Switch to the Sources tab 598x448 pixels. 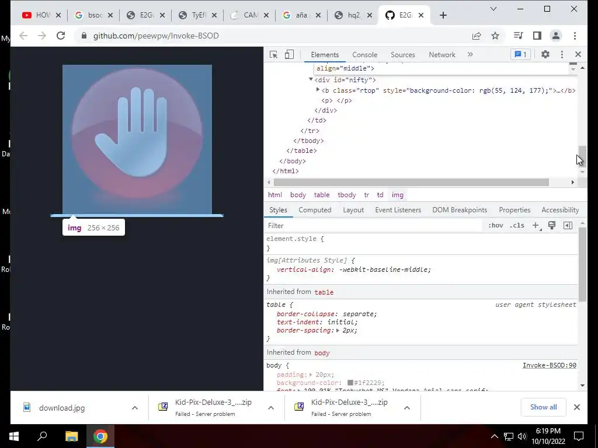[x=403, y=54]
